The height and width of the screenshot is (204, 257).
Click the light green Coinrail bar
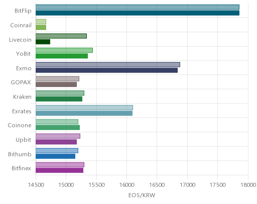[41, 21]
